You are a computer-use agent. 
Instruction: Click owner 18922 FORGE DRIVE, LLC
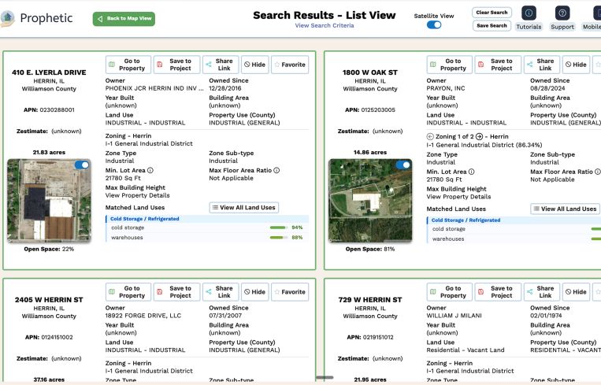pyautogui.click(x=143, y=316)
